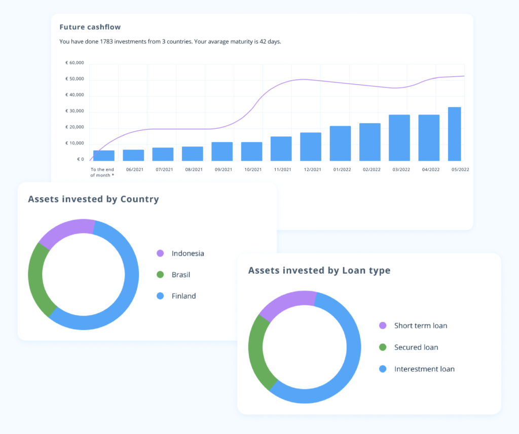
Task: Click green Secured loan donut segment
Action: point(256,350)
